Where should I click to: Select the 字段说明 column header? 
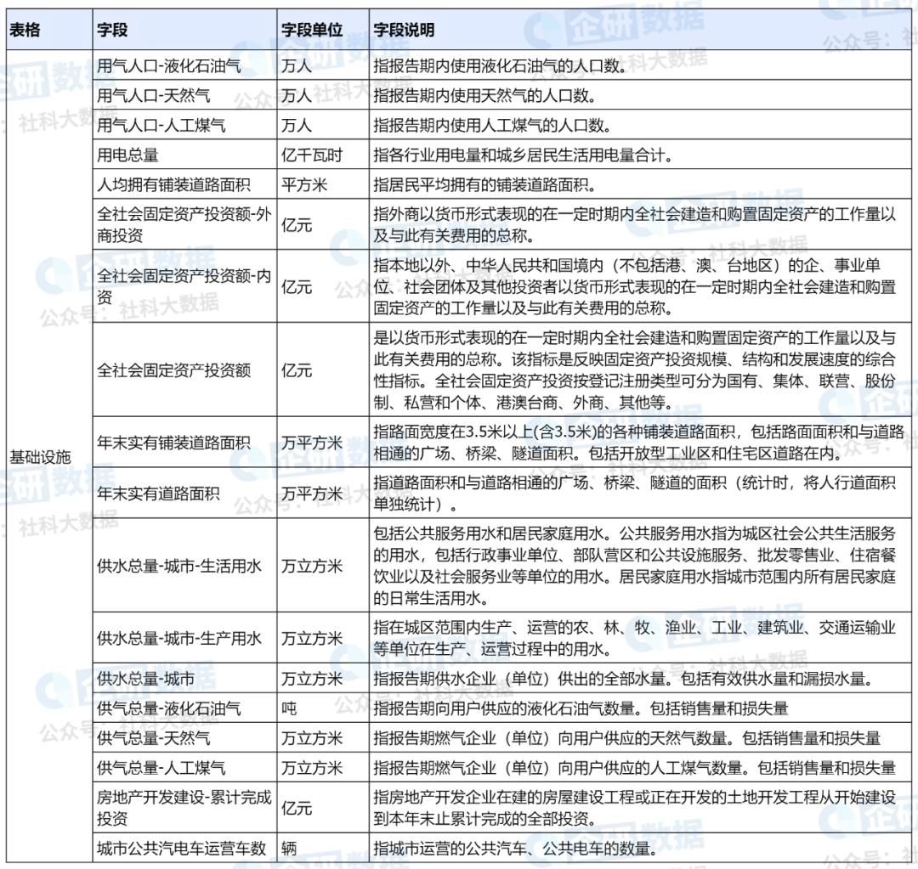(641, 30)
